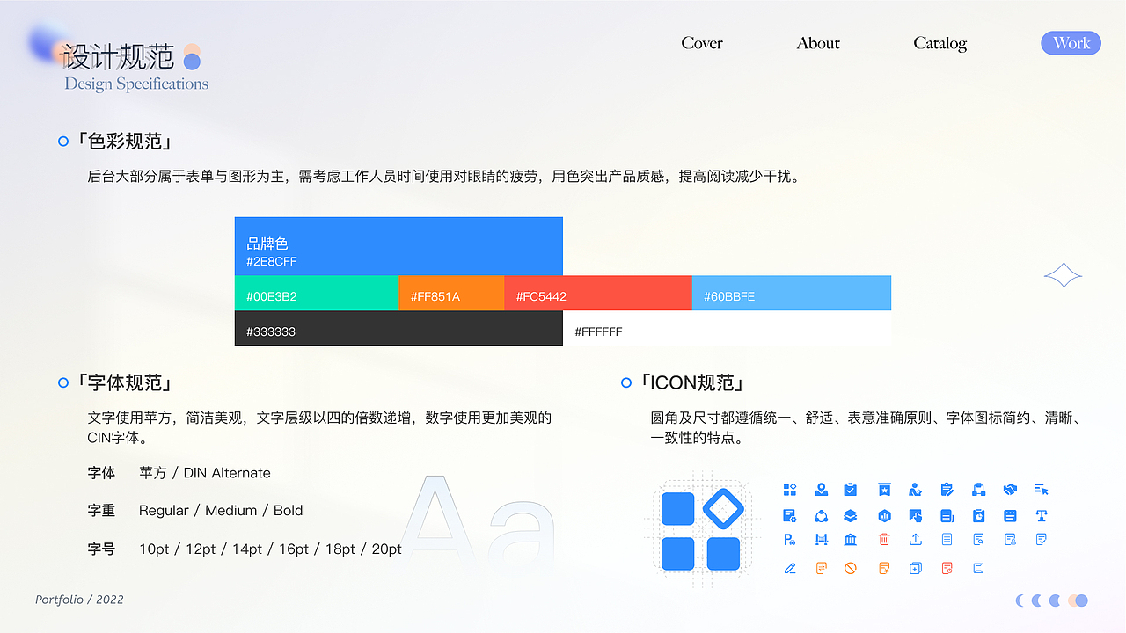Viewport: 1126px width, 633px height.
Task: Click the large four-square app grid icon
Action: pyautogui.click(x=701, y=530)
